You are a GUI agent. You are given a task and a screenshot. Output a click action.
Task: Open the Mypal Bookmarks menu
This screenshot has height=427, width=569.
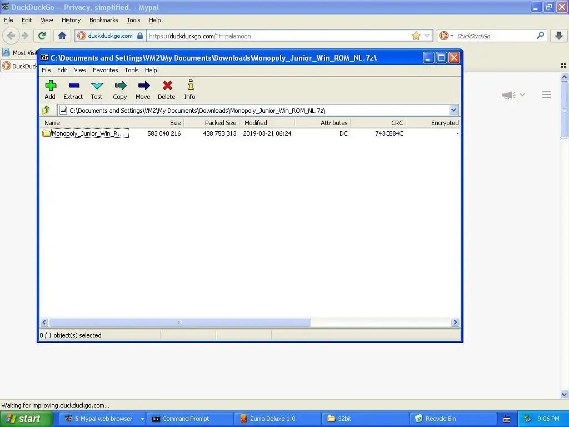tap(104, 21)
